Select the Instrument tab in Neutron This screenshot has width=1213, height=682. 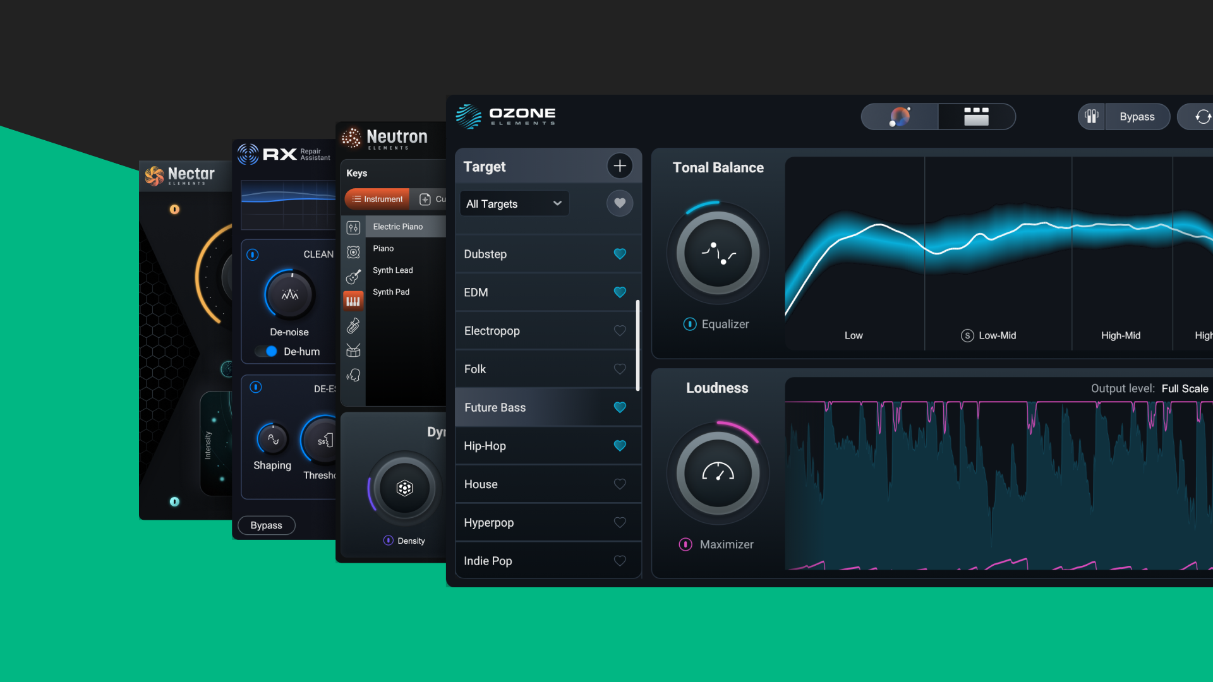coord(377,199)
